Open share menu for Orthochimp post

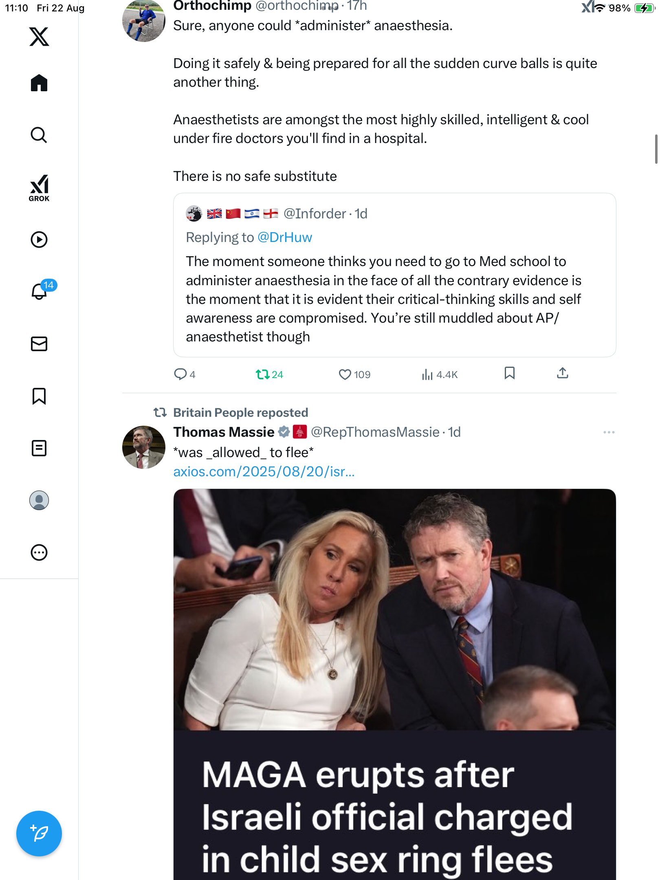[562, 373]
